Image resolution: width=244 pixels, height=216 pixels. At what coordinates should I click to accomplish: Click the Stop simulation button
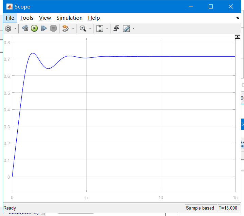(x=53, y=29)
